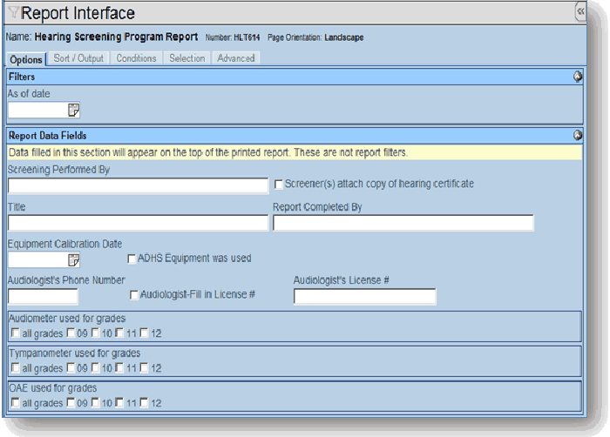Check grade 12 under Audiometer used
Screen dimensions: 610x437
(x=144, y=333)
